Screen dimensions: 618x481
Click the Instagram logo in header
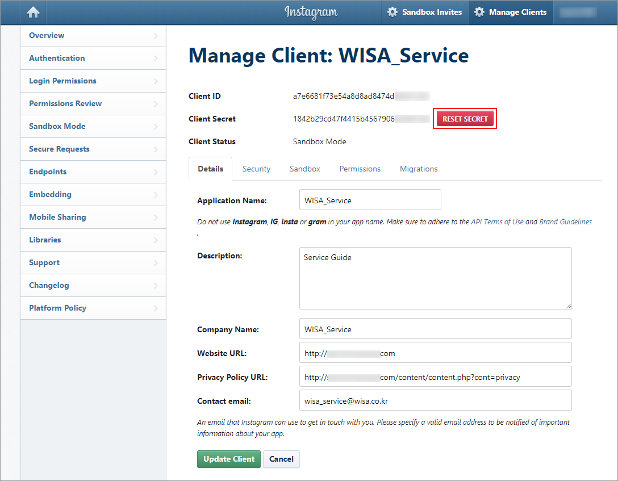click(x=311, y=12)
